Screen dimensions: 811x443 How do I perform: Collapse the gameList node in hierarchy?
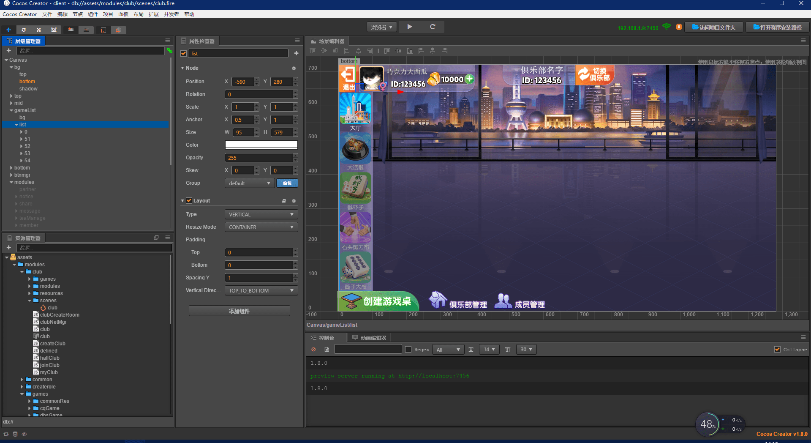point(11,110)
